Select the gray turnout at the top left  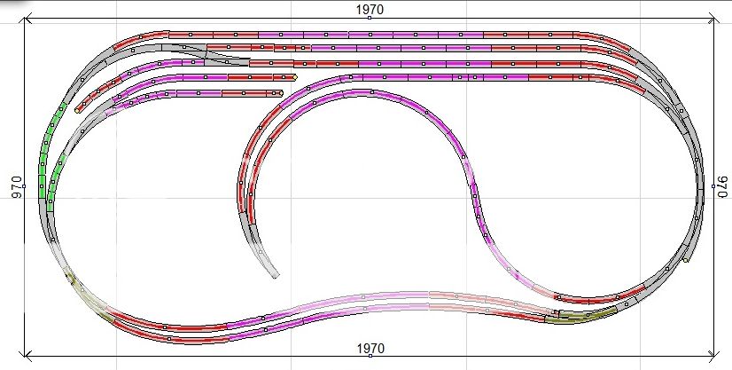(x=217, y=51)
